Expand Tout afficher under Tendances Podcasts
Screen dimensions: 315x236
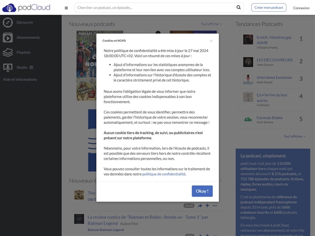(x=294, y=136)
